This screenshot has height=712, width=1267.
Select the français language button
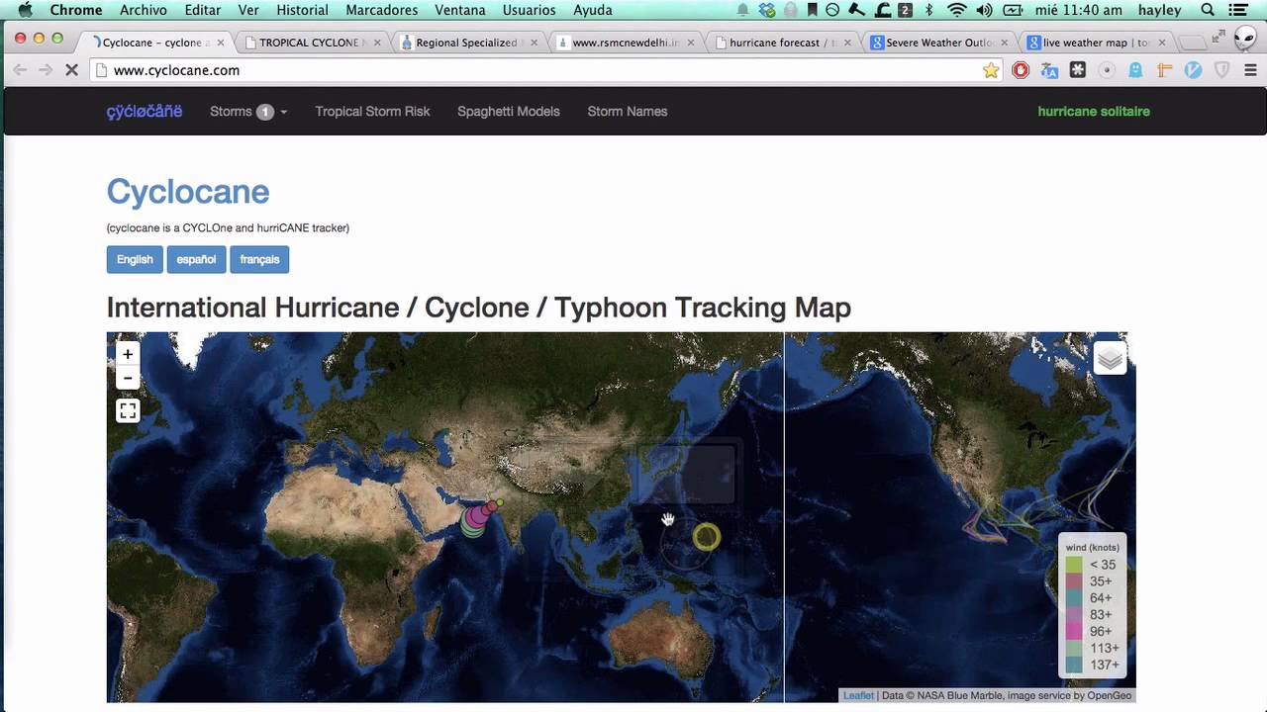[x=259, y=259]
